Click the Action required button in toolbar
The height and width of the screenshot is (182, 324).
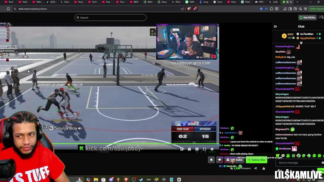coord(316,9)
